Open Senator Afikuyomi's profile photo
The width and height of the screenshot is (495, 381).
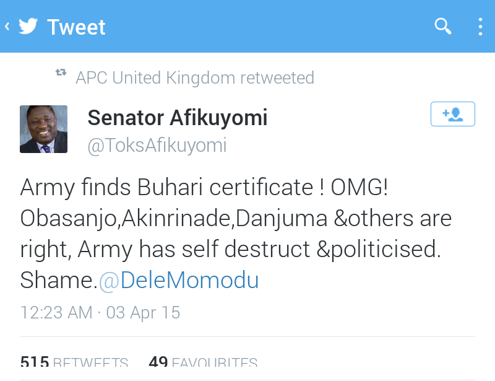43,129
